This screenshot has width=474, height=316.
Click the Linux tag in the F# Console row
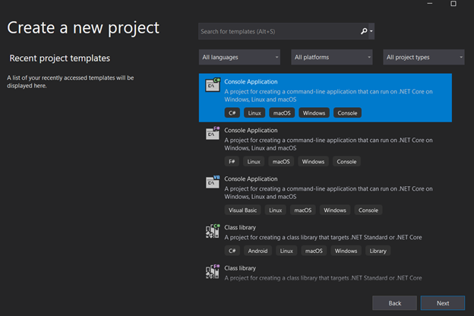click(254, 162)
